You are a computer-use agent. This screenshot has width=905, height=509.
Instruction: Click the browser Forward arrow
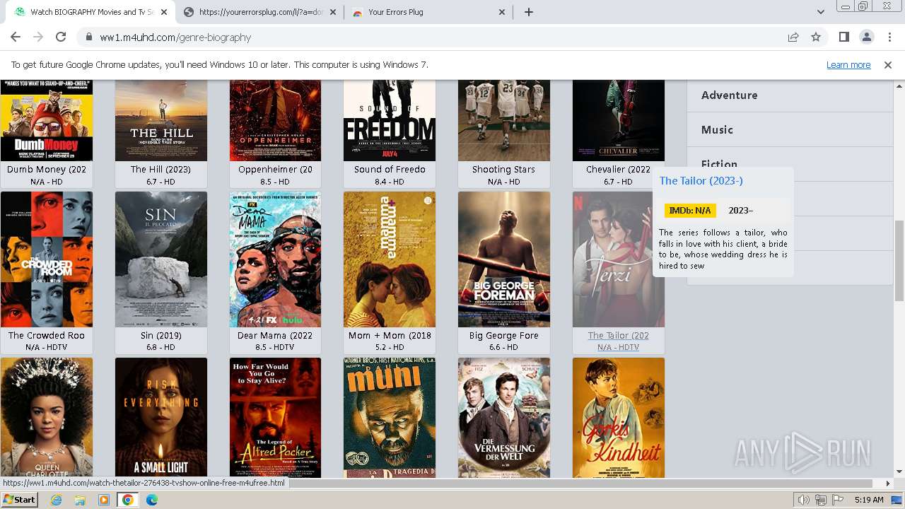[x=37, y=37]
